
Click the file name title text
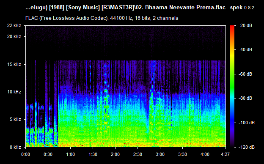coord(125,8)
